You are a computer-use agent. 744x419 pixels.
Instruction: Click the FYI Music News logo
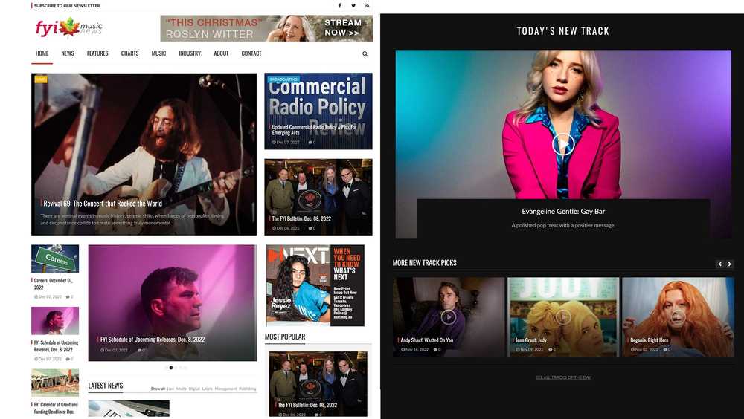click(68, 27)
